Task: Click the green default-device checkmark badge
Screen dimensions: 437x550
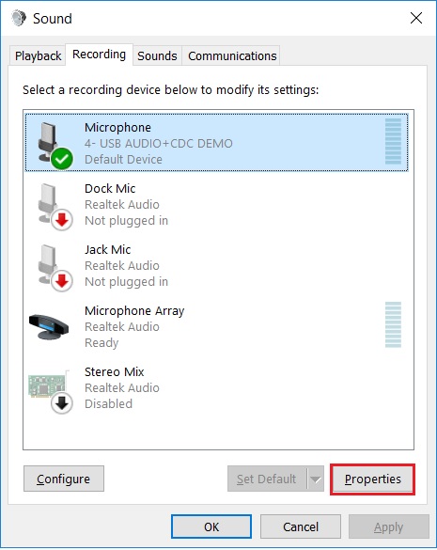Action: click(62, 159)
